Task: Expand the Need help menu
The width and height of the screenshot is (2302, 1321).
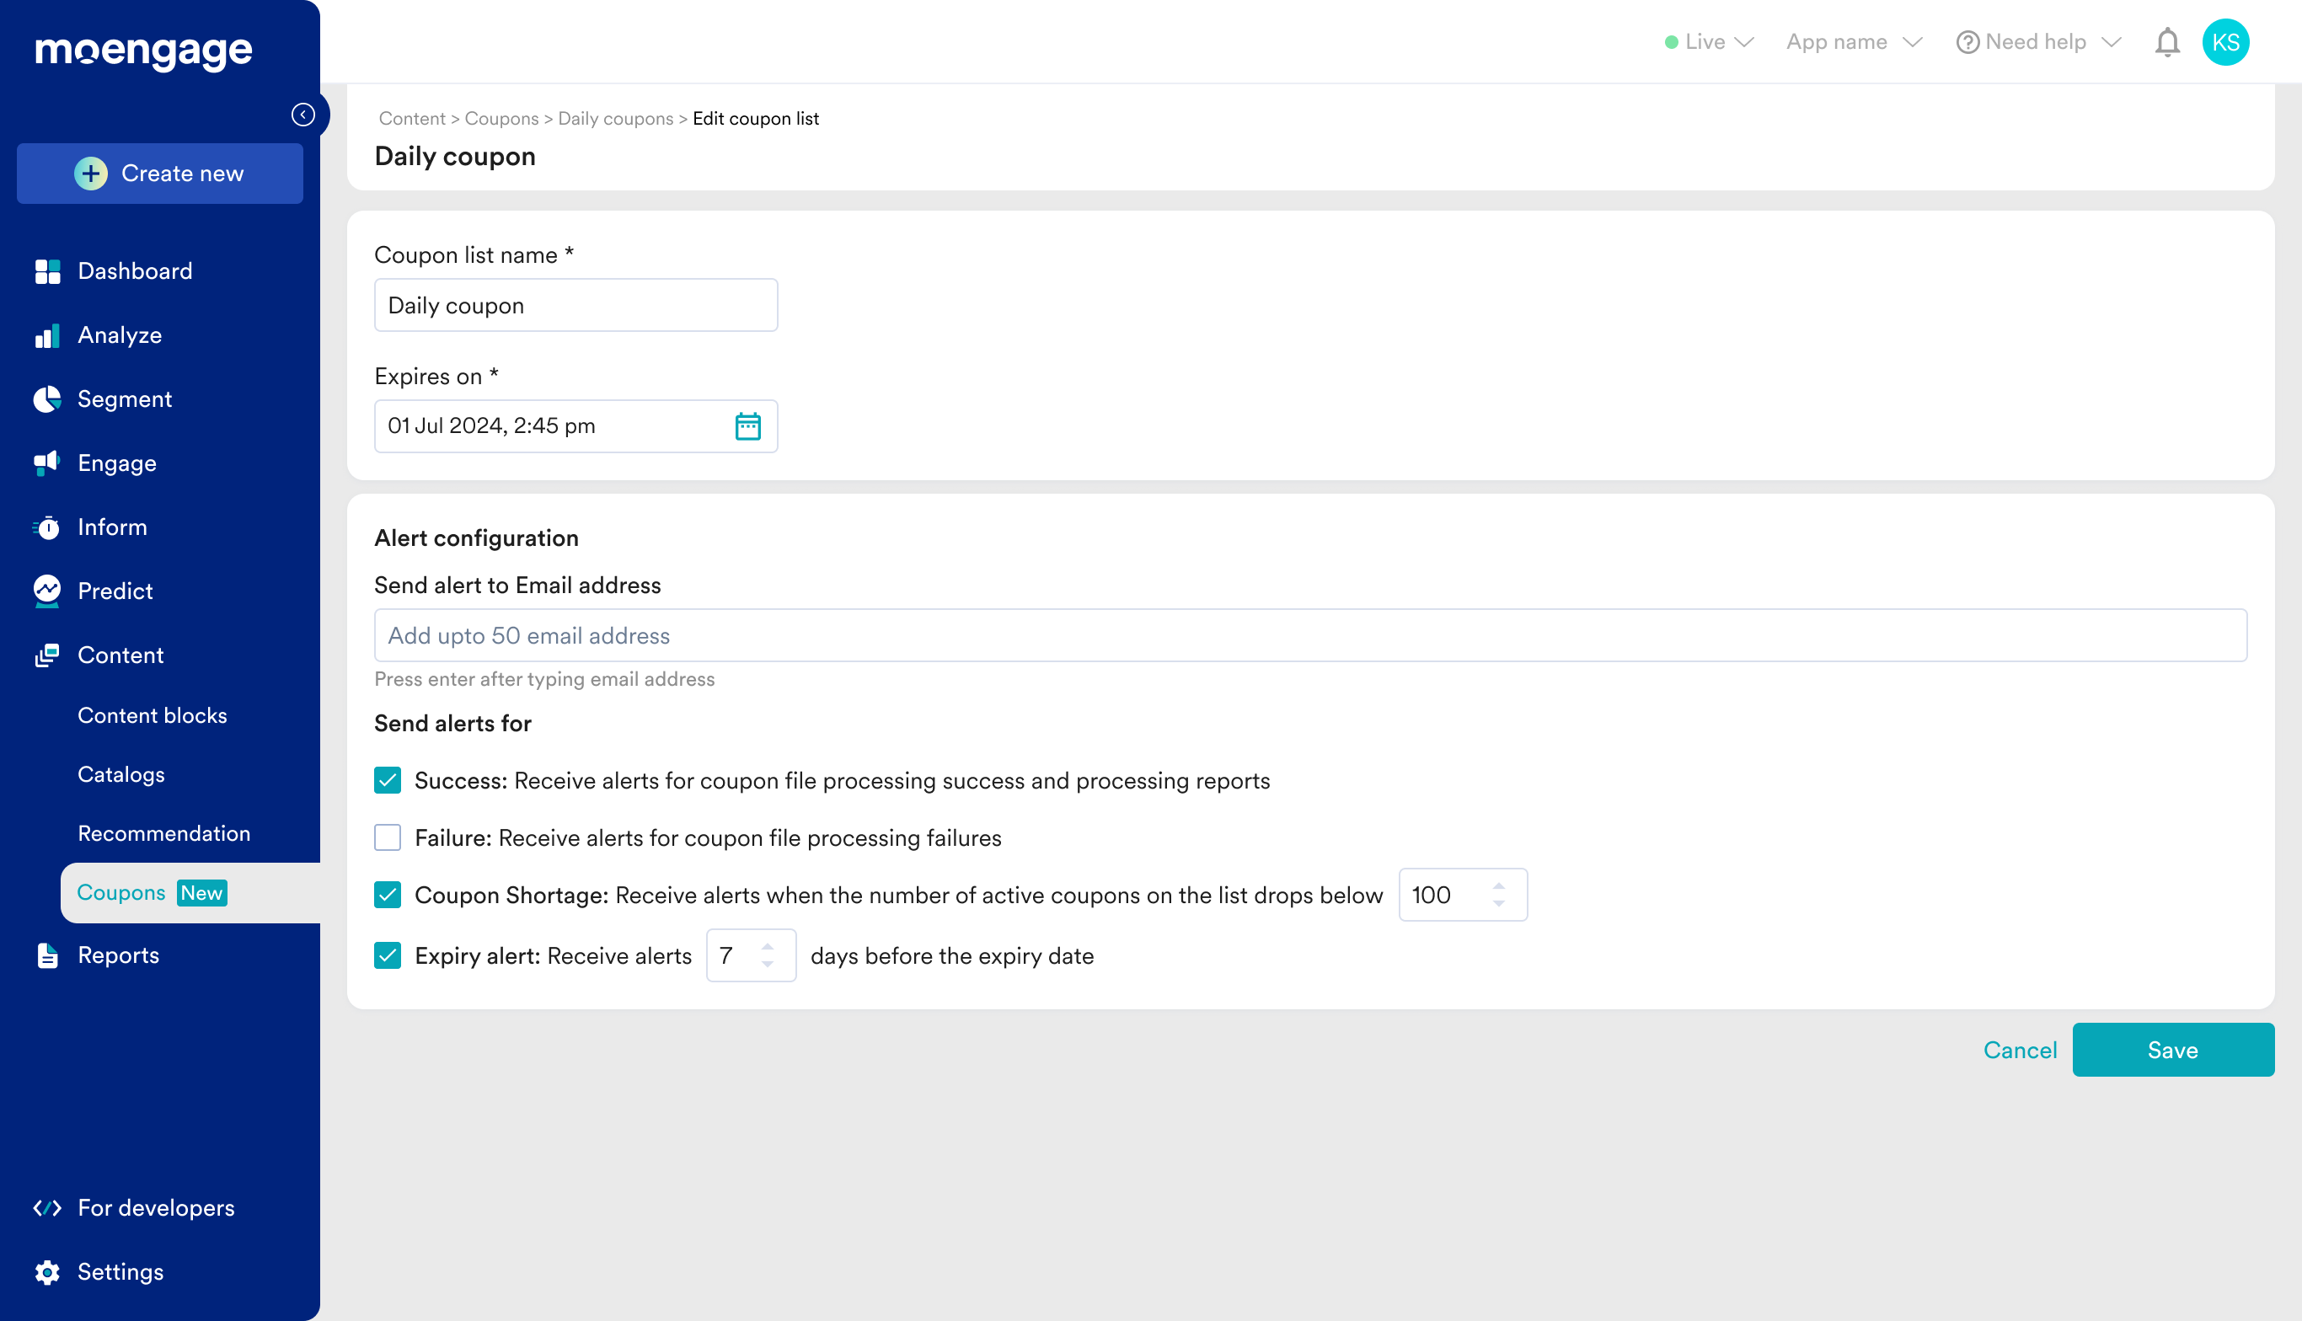Action: pos(2037,43)
